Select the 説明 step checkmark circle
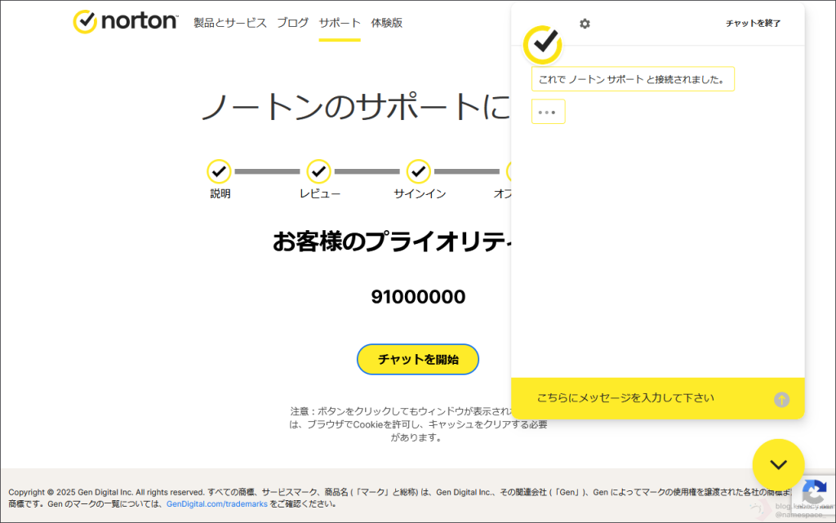 pyautogui.click(x=219, y=171)
